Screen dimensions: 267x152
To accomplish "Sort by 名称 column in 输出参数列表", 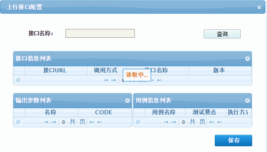I will pos(51,112).
